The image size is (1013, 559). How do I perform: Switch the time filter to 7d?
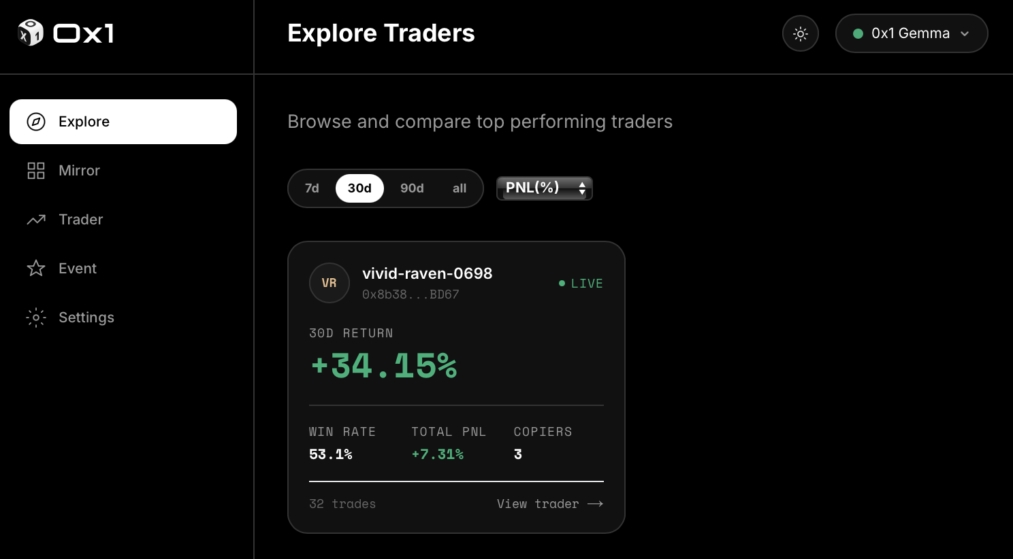tap(312, 188)
